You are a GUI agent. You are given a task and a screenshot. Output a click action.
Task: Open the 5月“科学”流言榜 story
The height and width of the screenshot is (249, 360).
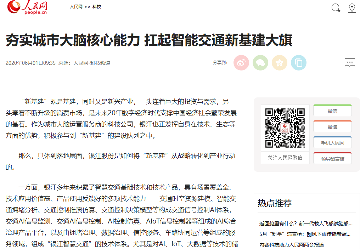(305, 234)
